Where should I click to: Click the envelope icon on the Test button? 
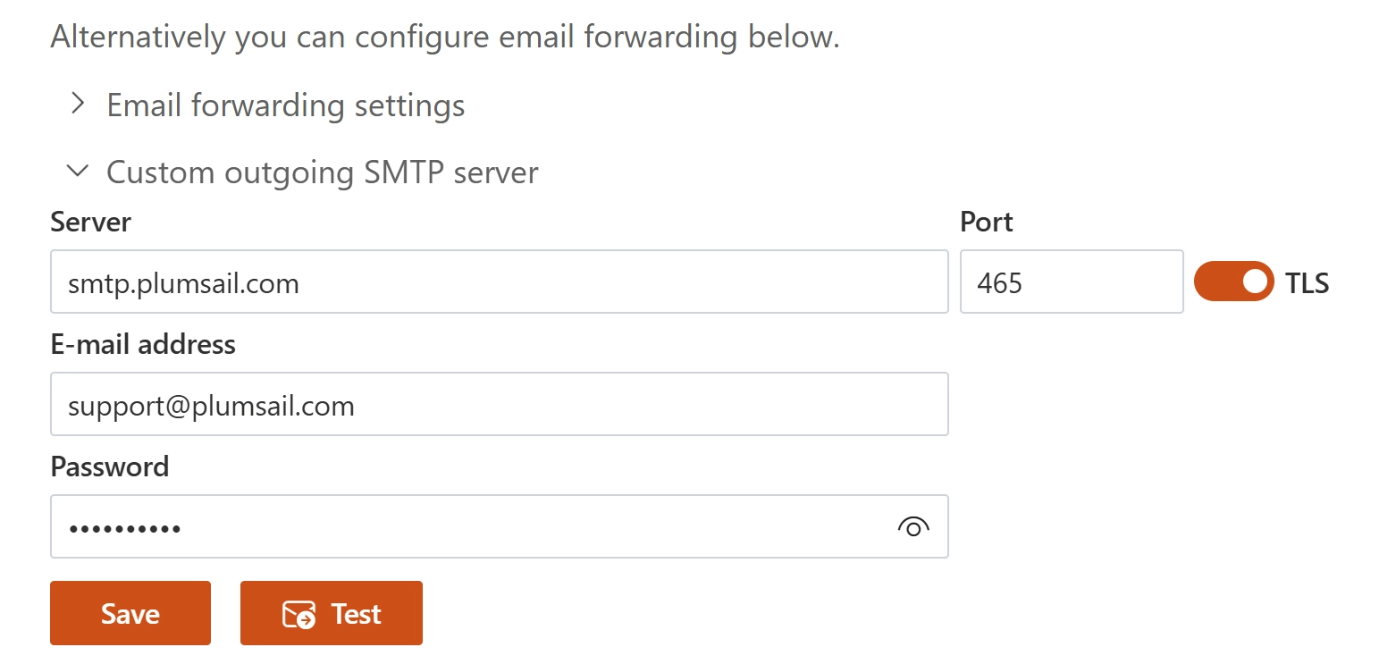click(x=299, y=614)
